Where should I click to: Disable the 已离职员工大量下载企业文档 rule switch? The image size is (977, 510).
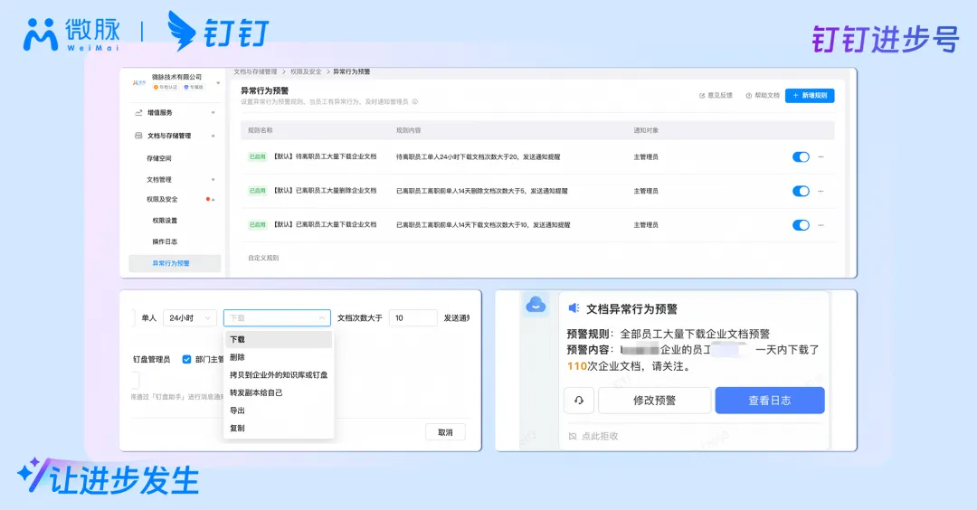coord(801,225)
